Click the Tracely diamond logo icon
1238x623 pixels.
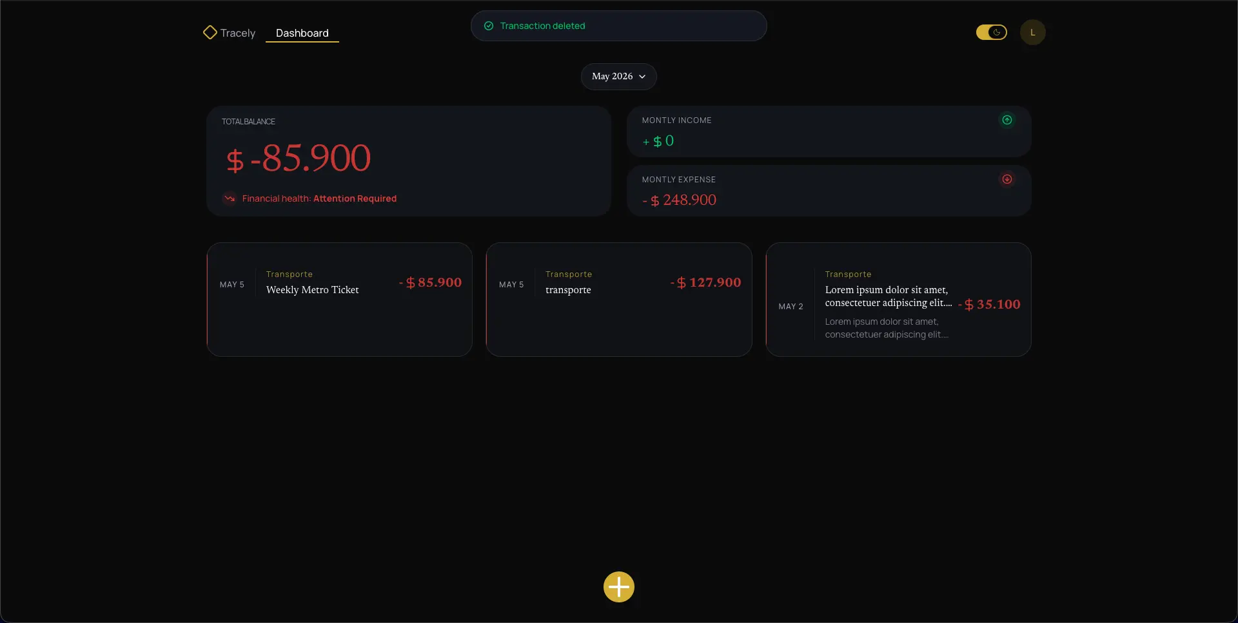coord(210,32)
